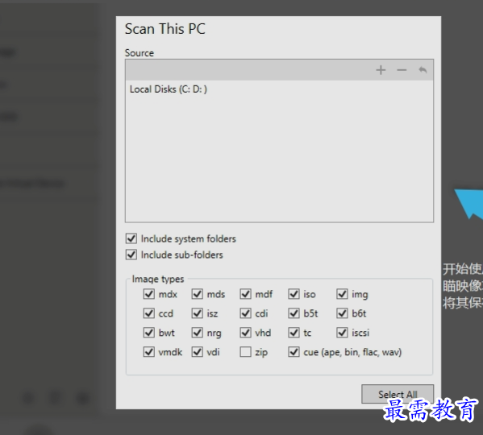Viewport: 483px width, 435px height.
Task: Uncheck the vhd image type
Action: (245, 332)
